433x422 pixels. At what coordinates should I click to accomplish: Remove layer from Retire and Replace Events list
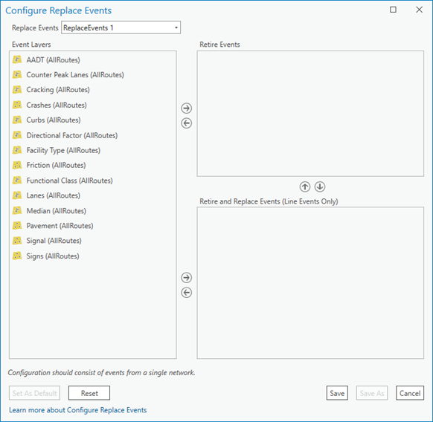click(x=187, y=293)
